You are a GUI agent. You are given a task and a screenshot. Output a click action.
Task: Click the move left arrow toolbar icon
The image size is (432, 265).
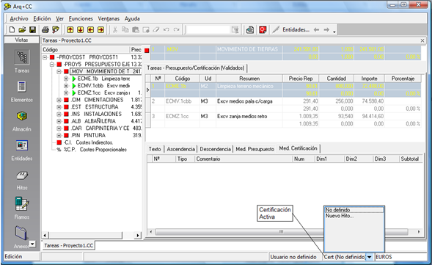pos(91,29)
